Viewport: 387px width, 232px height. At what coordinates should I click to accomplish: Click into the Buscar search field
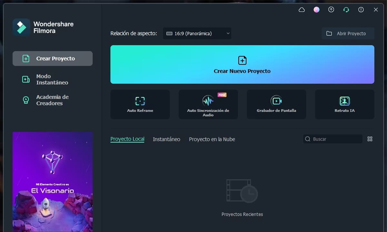coord(332,139)
